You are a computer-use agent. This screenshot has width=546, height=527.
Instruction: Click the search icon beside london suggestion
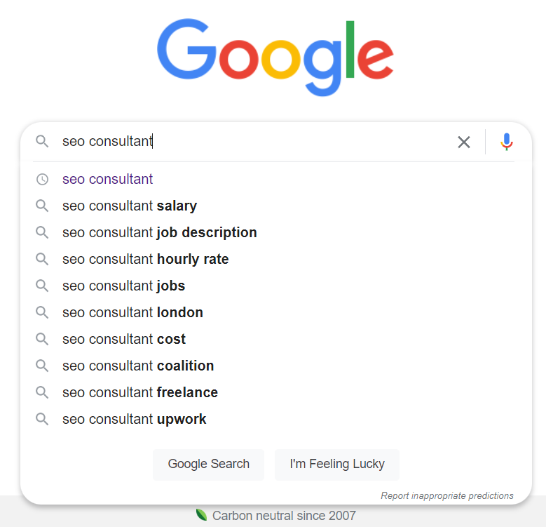click(x=42, y=312)
